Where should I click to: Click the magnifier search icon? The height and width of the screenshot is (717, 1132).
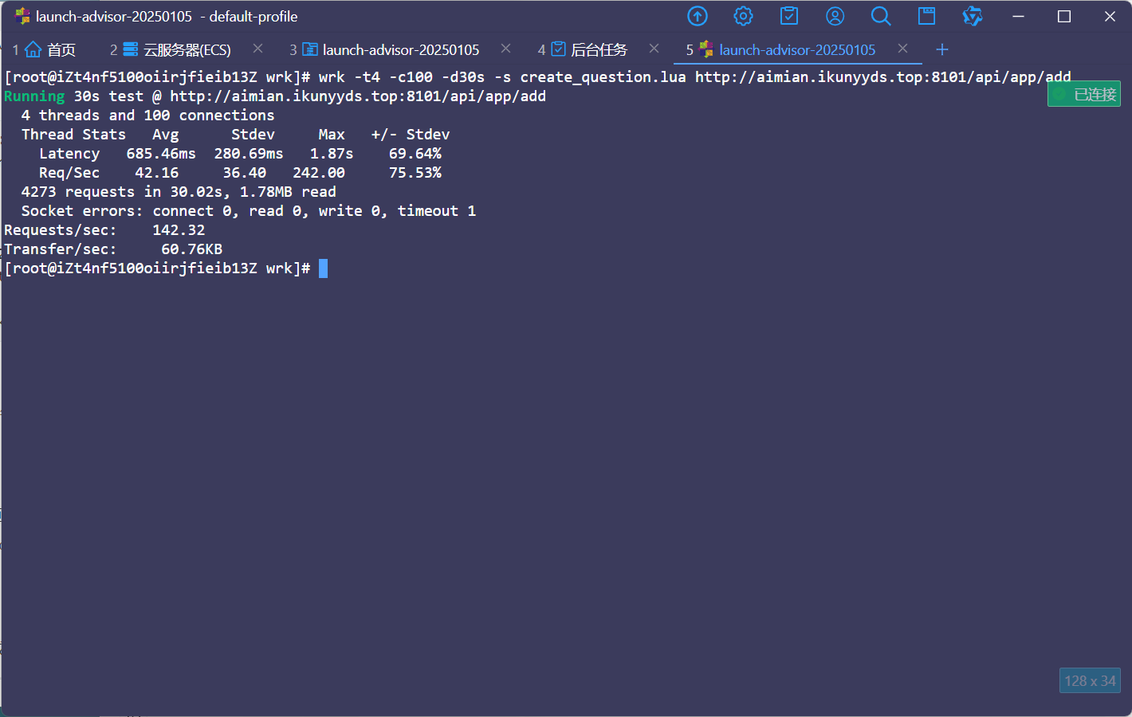[880, 16]
